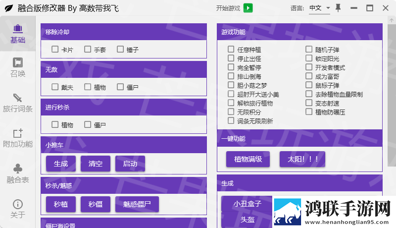The width and height of the screenshot is (396, 228).
Task: Toggle 完全暂停 checkbox
Action: click(x=231, y=67)
